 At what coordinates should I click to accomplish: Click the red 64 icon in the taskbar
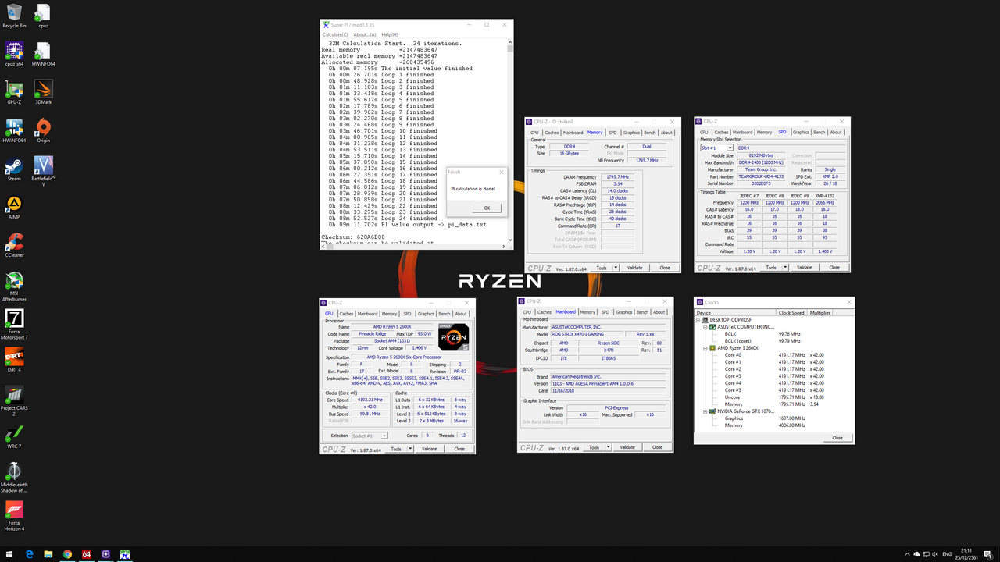[x=87, y=554]
